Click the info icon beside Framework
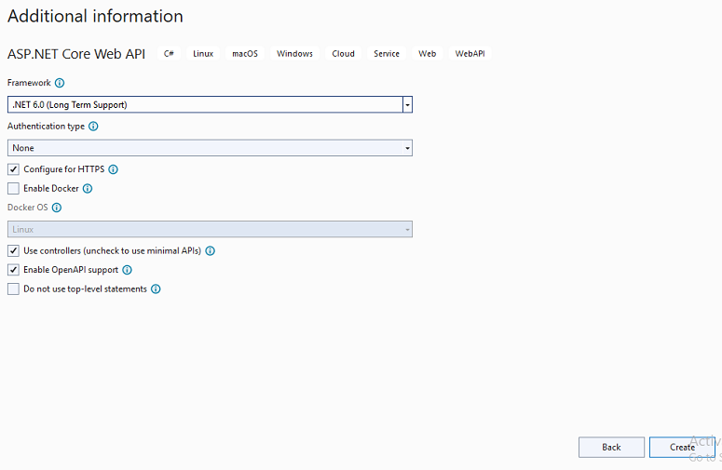 pyautogui.click(x=60, y=83)
